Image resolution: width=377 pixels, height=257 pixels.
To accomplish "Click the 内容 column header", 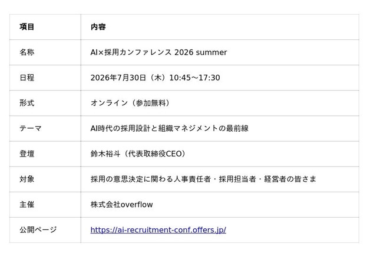I will pos(98,26).
